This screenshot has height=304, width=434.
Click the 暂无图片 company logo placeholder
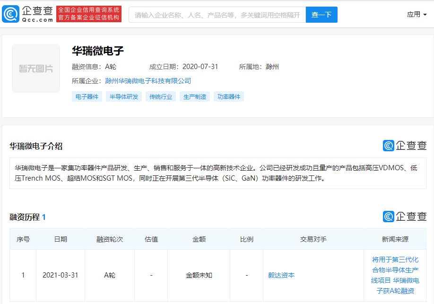(36, 69)
